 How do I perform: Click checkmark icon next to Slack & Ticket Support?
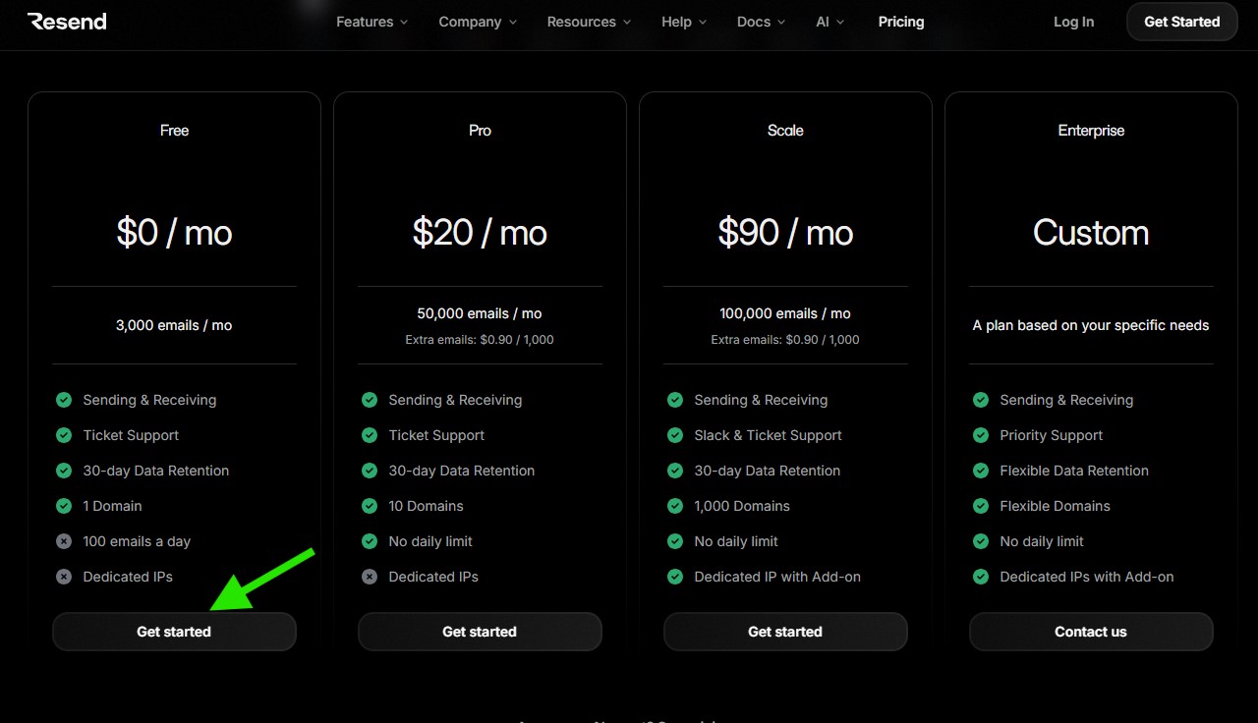click(x=675, y=435)
